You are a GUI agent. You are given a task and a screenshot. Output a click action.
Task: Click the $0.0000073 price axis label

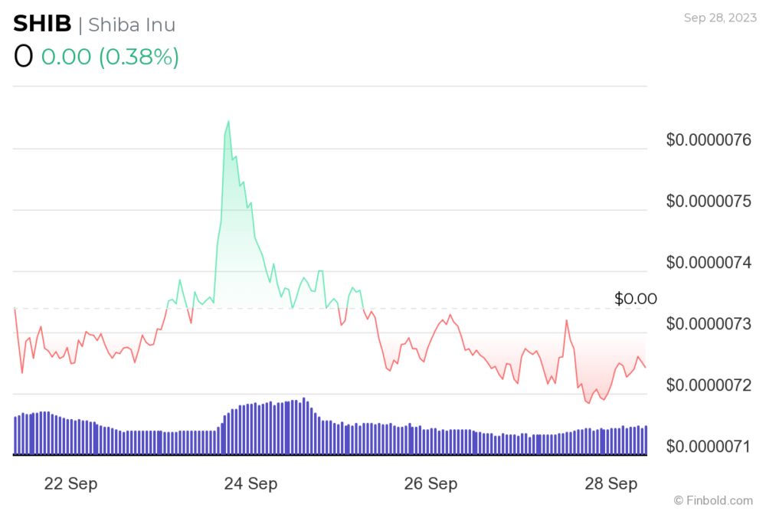tap(709, 323)
